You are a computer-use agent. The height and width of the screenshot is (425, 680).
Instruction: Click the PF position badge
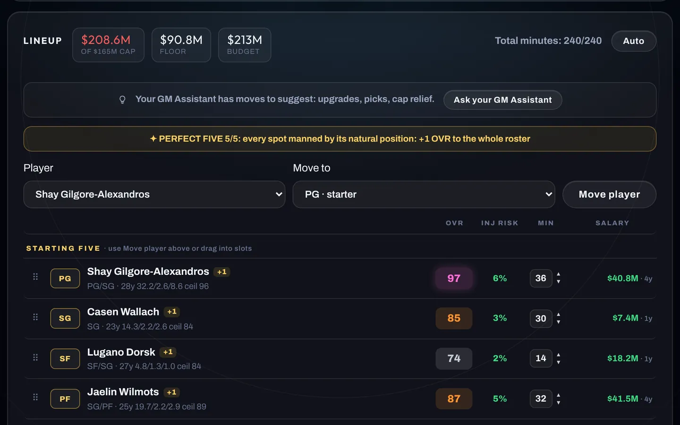coord(65,399)
